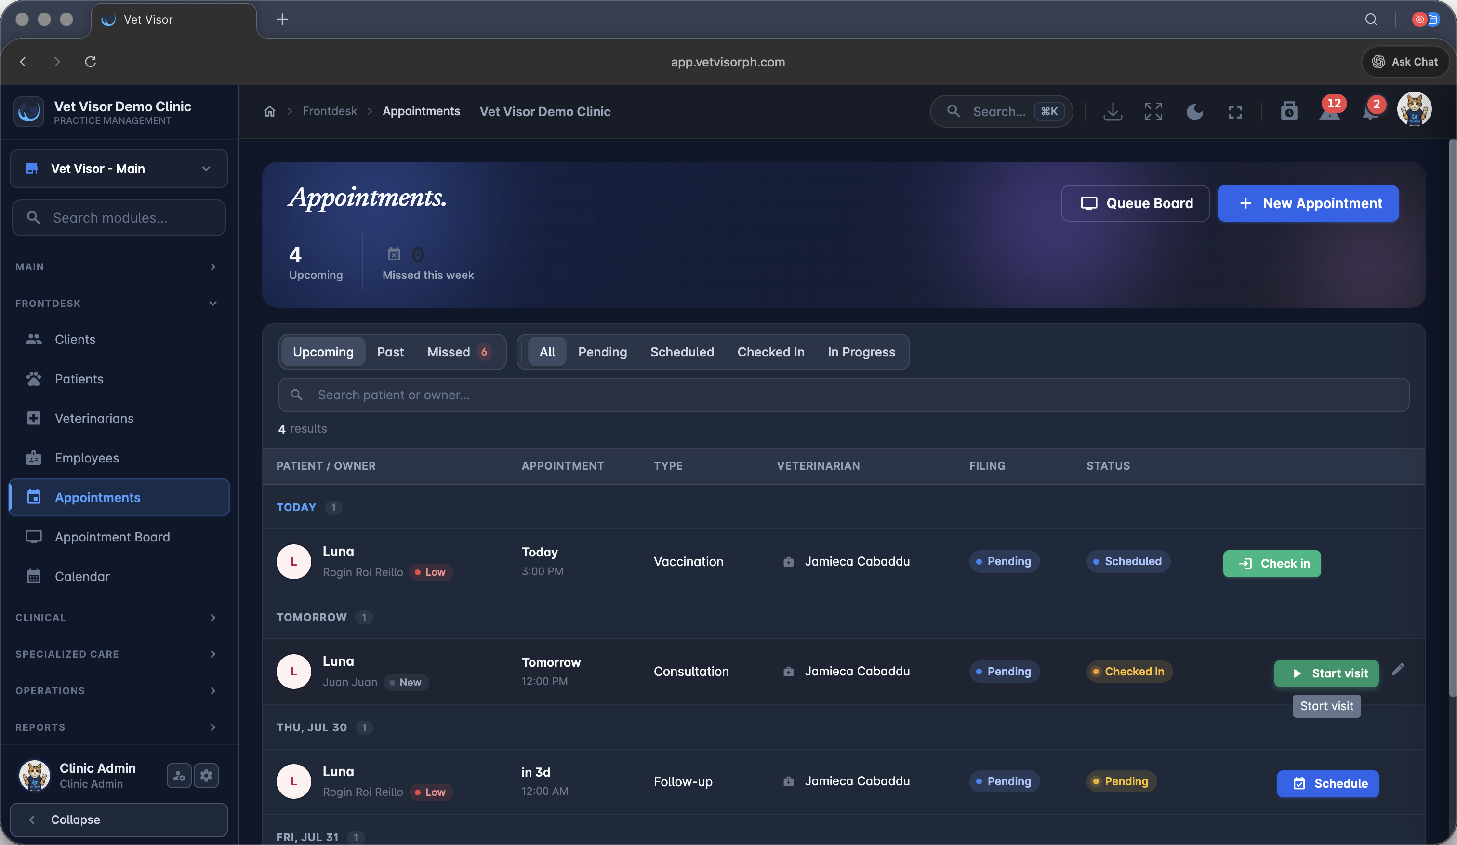
Task: Open alerts with the 12 badge
Action: click(x=1330, y=110)
